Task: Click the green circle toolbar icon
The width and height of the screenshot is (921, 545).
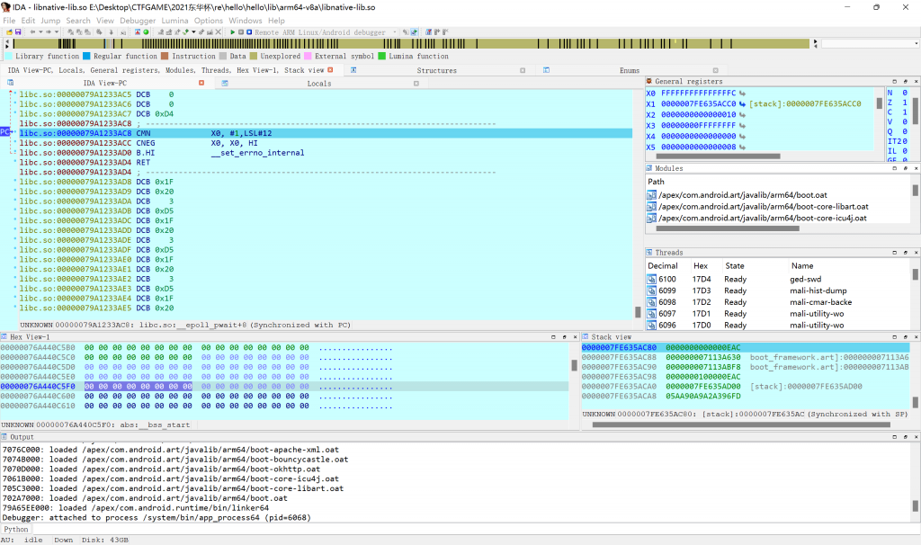Action: pyautogui.click(x=146, y=32)
